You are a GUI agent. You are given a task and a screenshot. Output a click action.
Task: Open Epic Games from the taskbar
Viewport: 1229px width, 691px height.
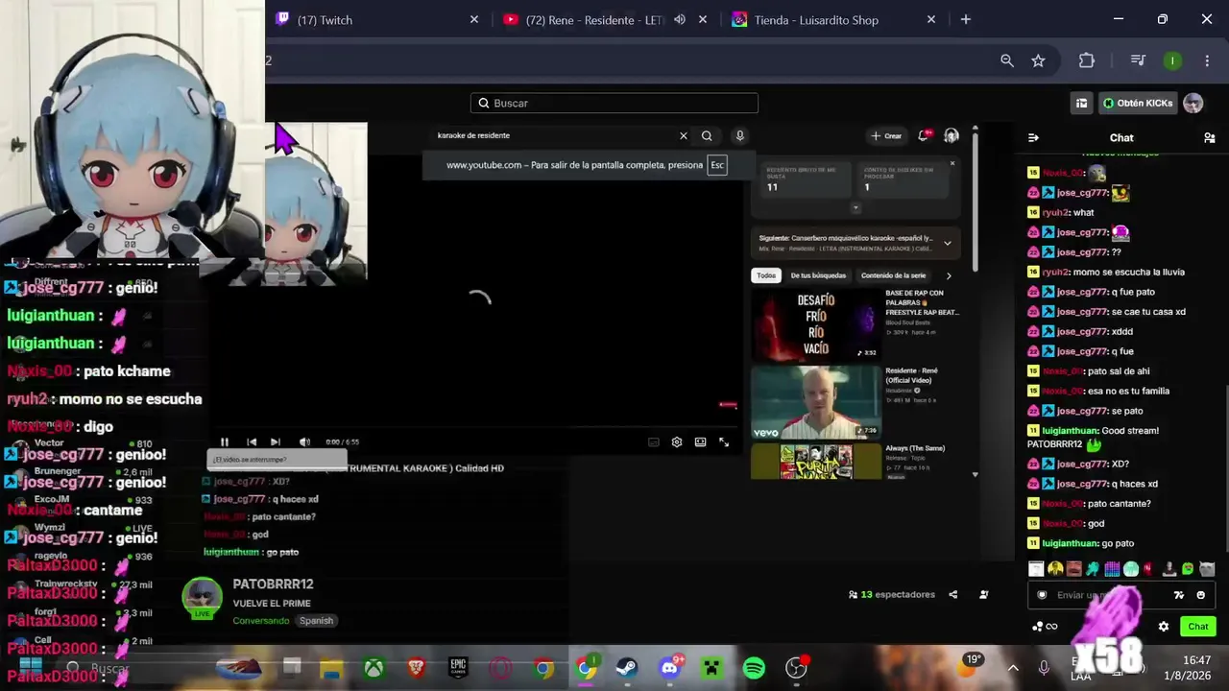pyautogui.click(x=458, y=668)
